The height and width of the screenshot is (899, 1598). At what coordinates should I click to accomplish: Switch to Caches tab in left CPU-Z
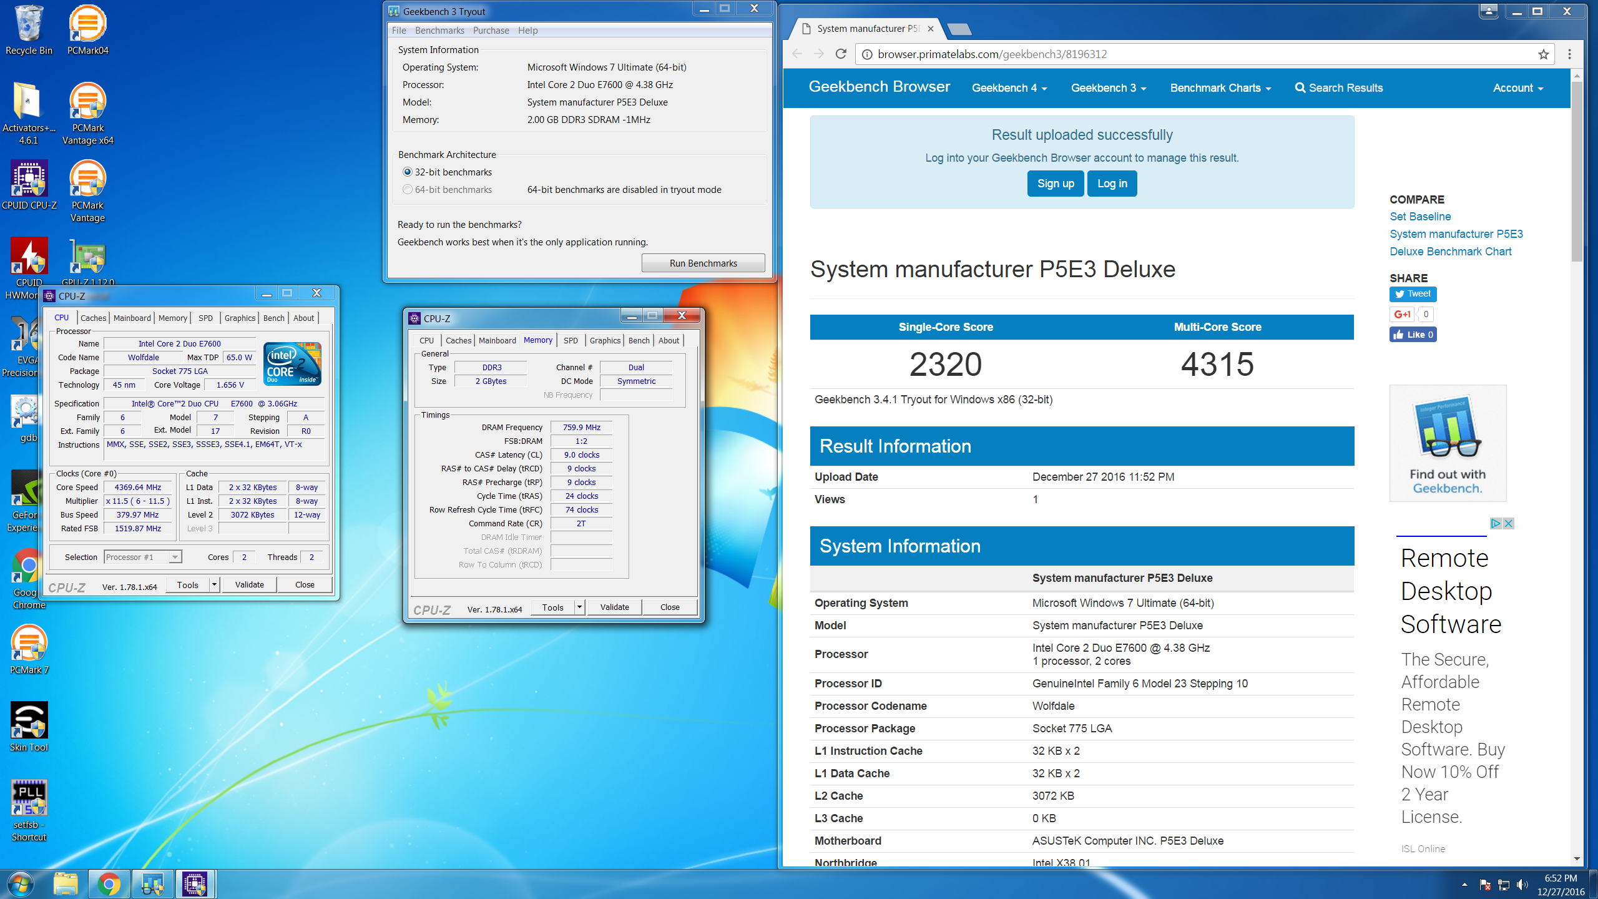tap(94, 318)
